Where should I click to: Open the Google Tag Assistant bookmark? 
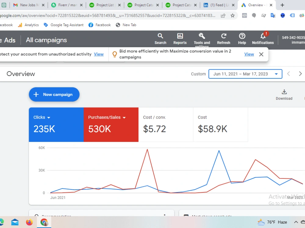tap(64, 25)
